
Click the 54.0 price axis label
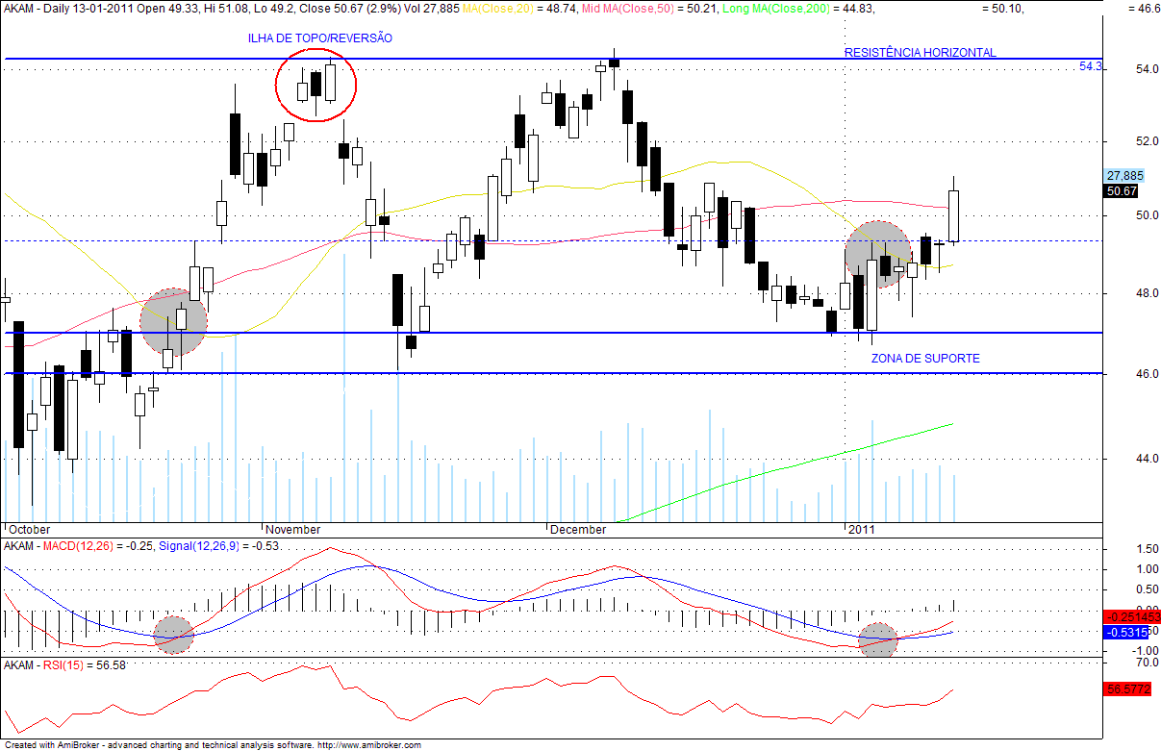click(1148, 69)
